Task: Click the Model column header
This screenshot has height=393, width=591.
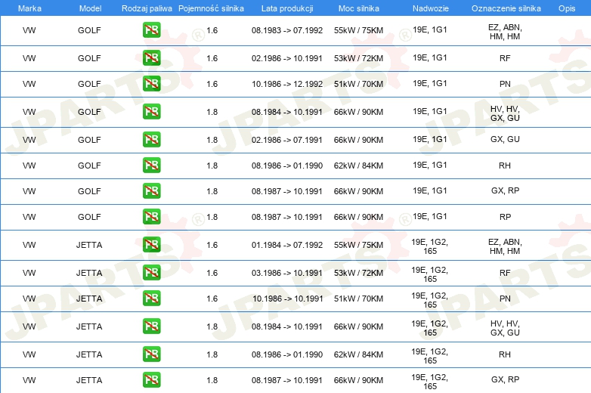Action: point(90,8)
